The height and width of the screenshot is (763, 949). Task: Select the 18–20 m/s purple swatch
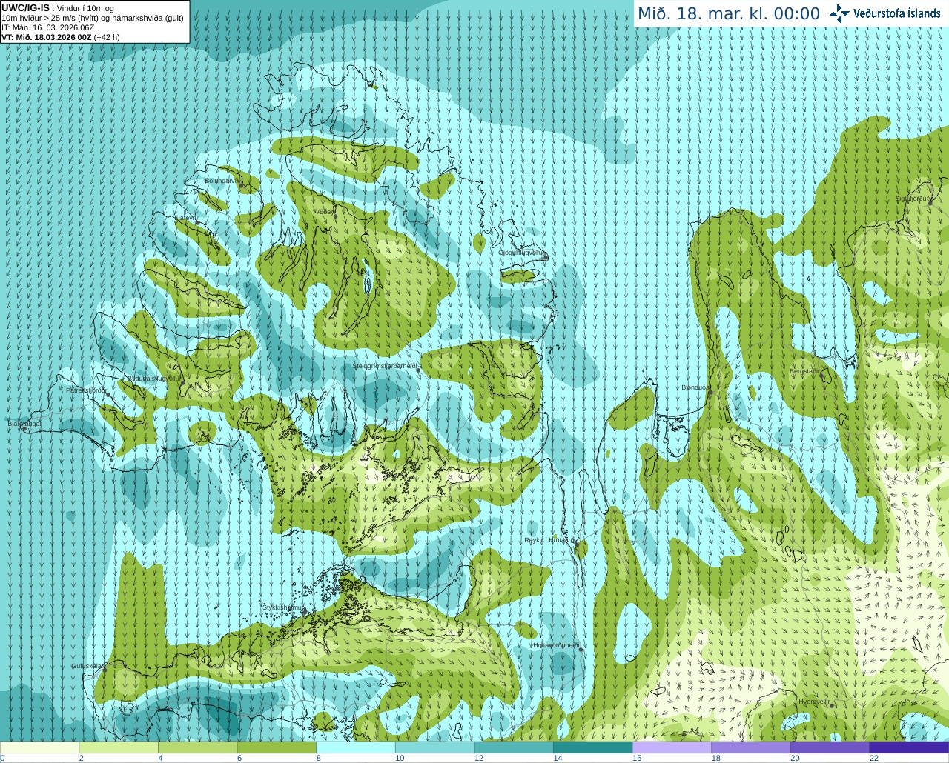tap(751, 747)
